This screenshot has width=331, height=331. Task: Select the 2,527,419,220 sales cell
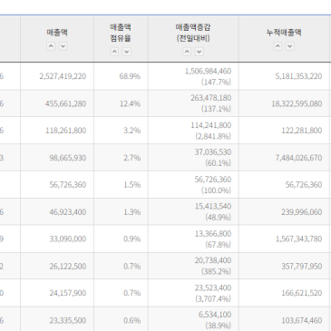pyautogui.click(x=57, y=76)
